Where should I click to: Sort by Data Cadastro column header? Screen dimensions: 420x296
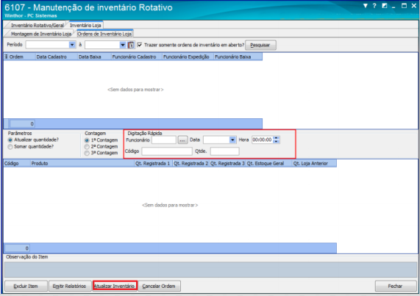click(57, 57)
